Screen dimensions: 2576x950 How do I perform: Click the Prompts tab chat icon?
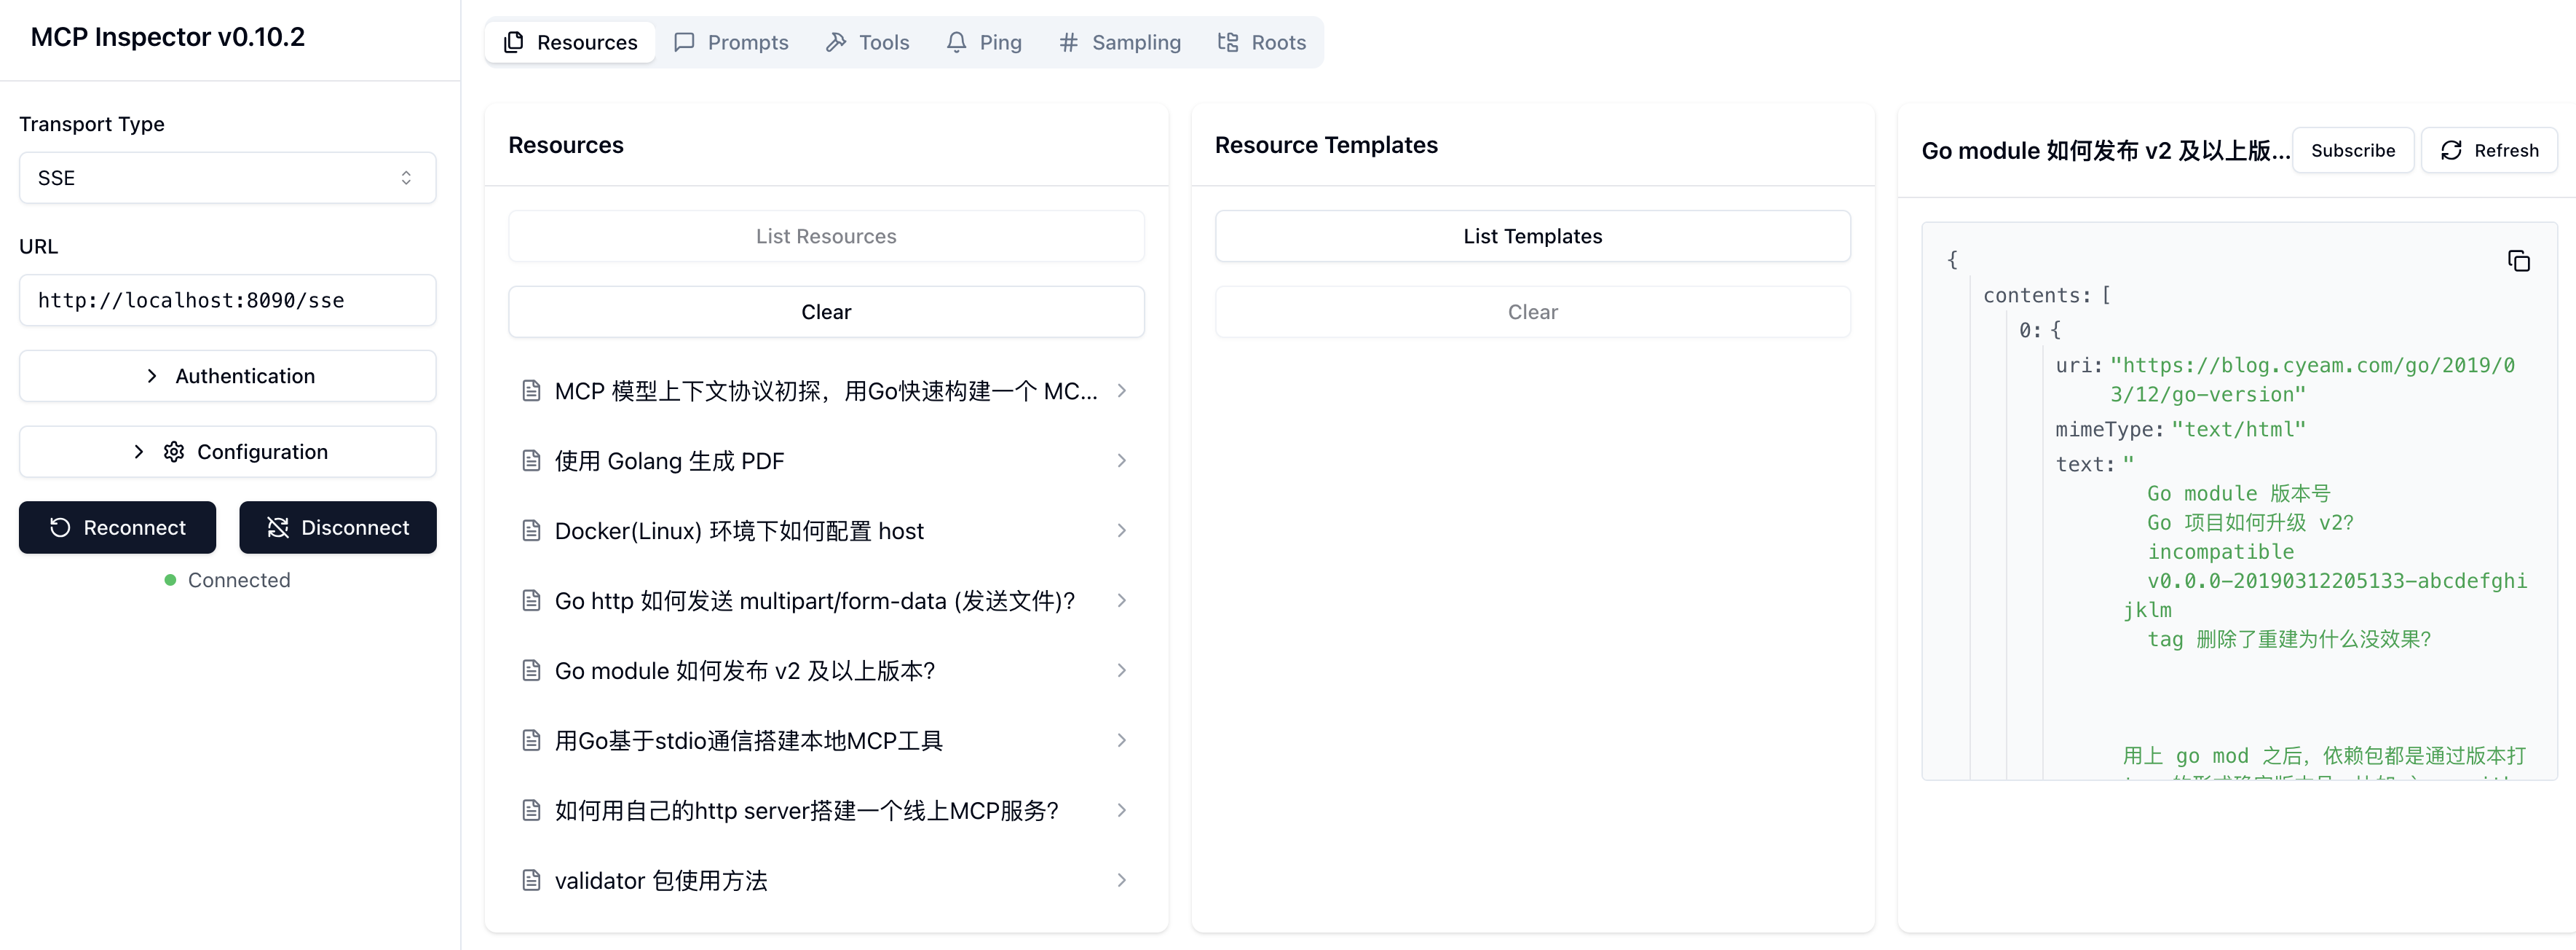tap(684, 42)
